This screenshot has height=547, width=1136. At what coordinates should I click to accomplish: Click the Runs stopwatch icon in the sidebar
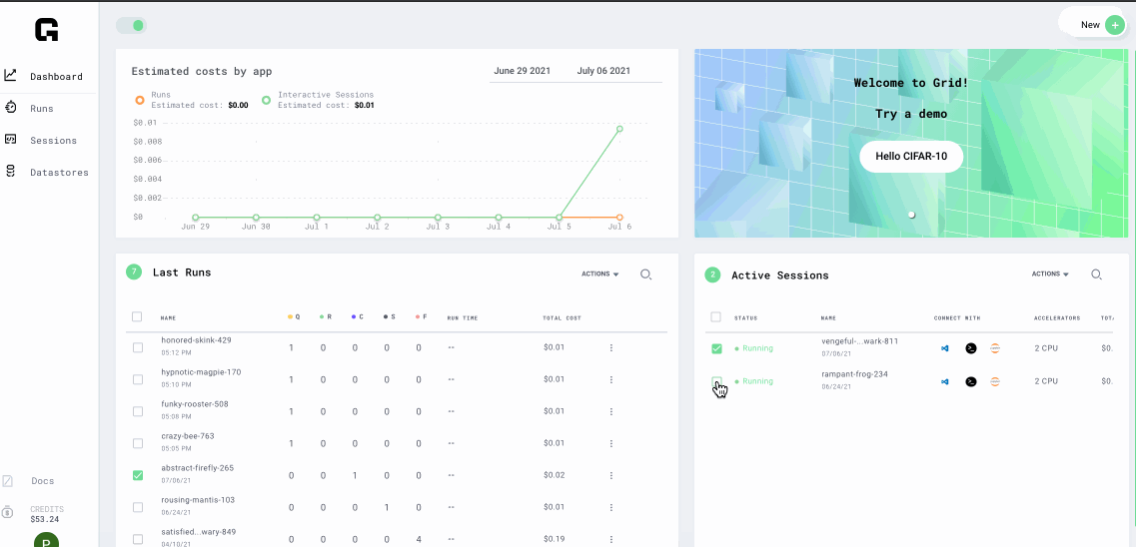[x=10, y=108]
